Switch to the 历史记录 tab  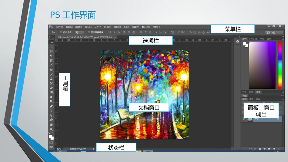pos(253,39)
